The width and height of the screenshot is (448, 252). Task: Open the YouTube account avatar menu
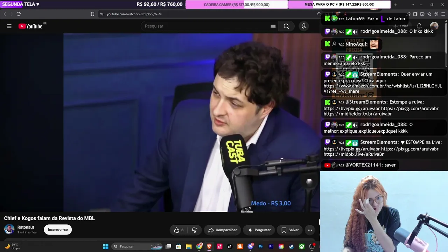(x=434, y=26)
